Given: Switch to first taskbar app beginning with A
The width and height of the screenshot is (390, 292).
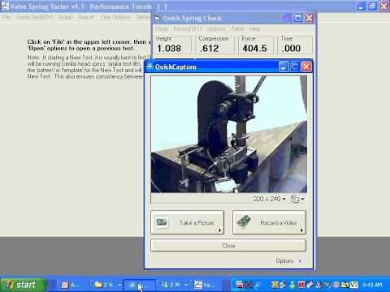Looking at the screenshot, I should point(71,285).
